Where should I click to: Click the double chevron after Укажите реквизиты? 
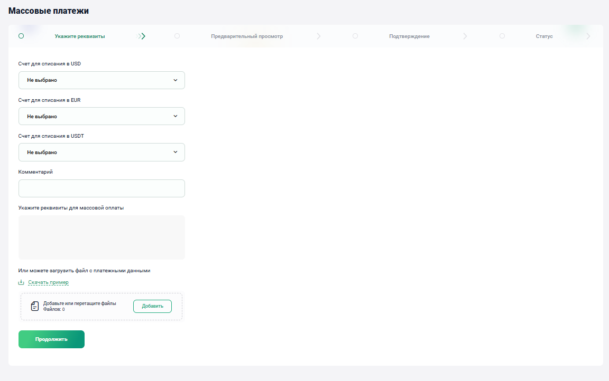141,36
